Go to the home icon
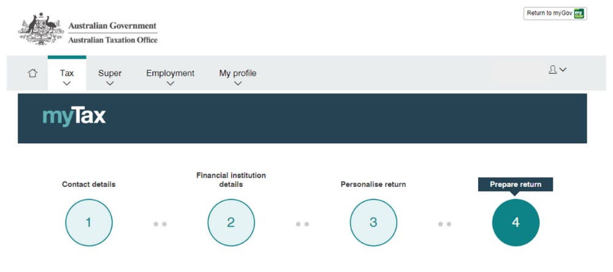The height and width of the screenshot is (272, 613). point(32,73)
